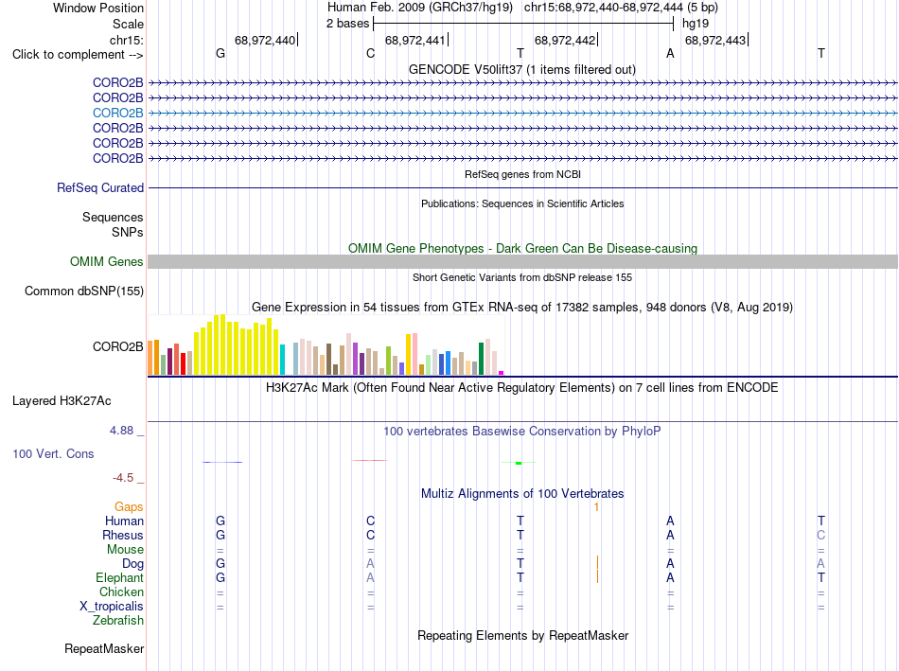Viewport: 899px width, 671px height.
Task: Click the Dog species label
Action: tap(133, 564)
